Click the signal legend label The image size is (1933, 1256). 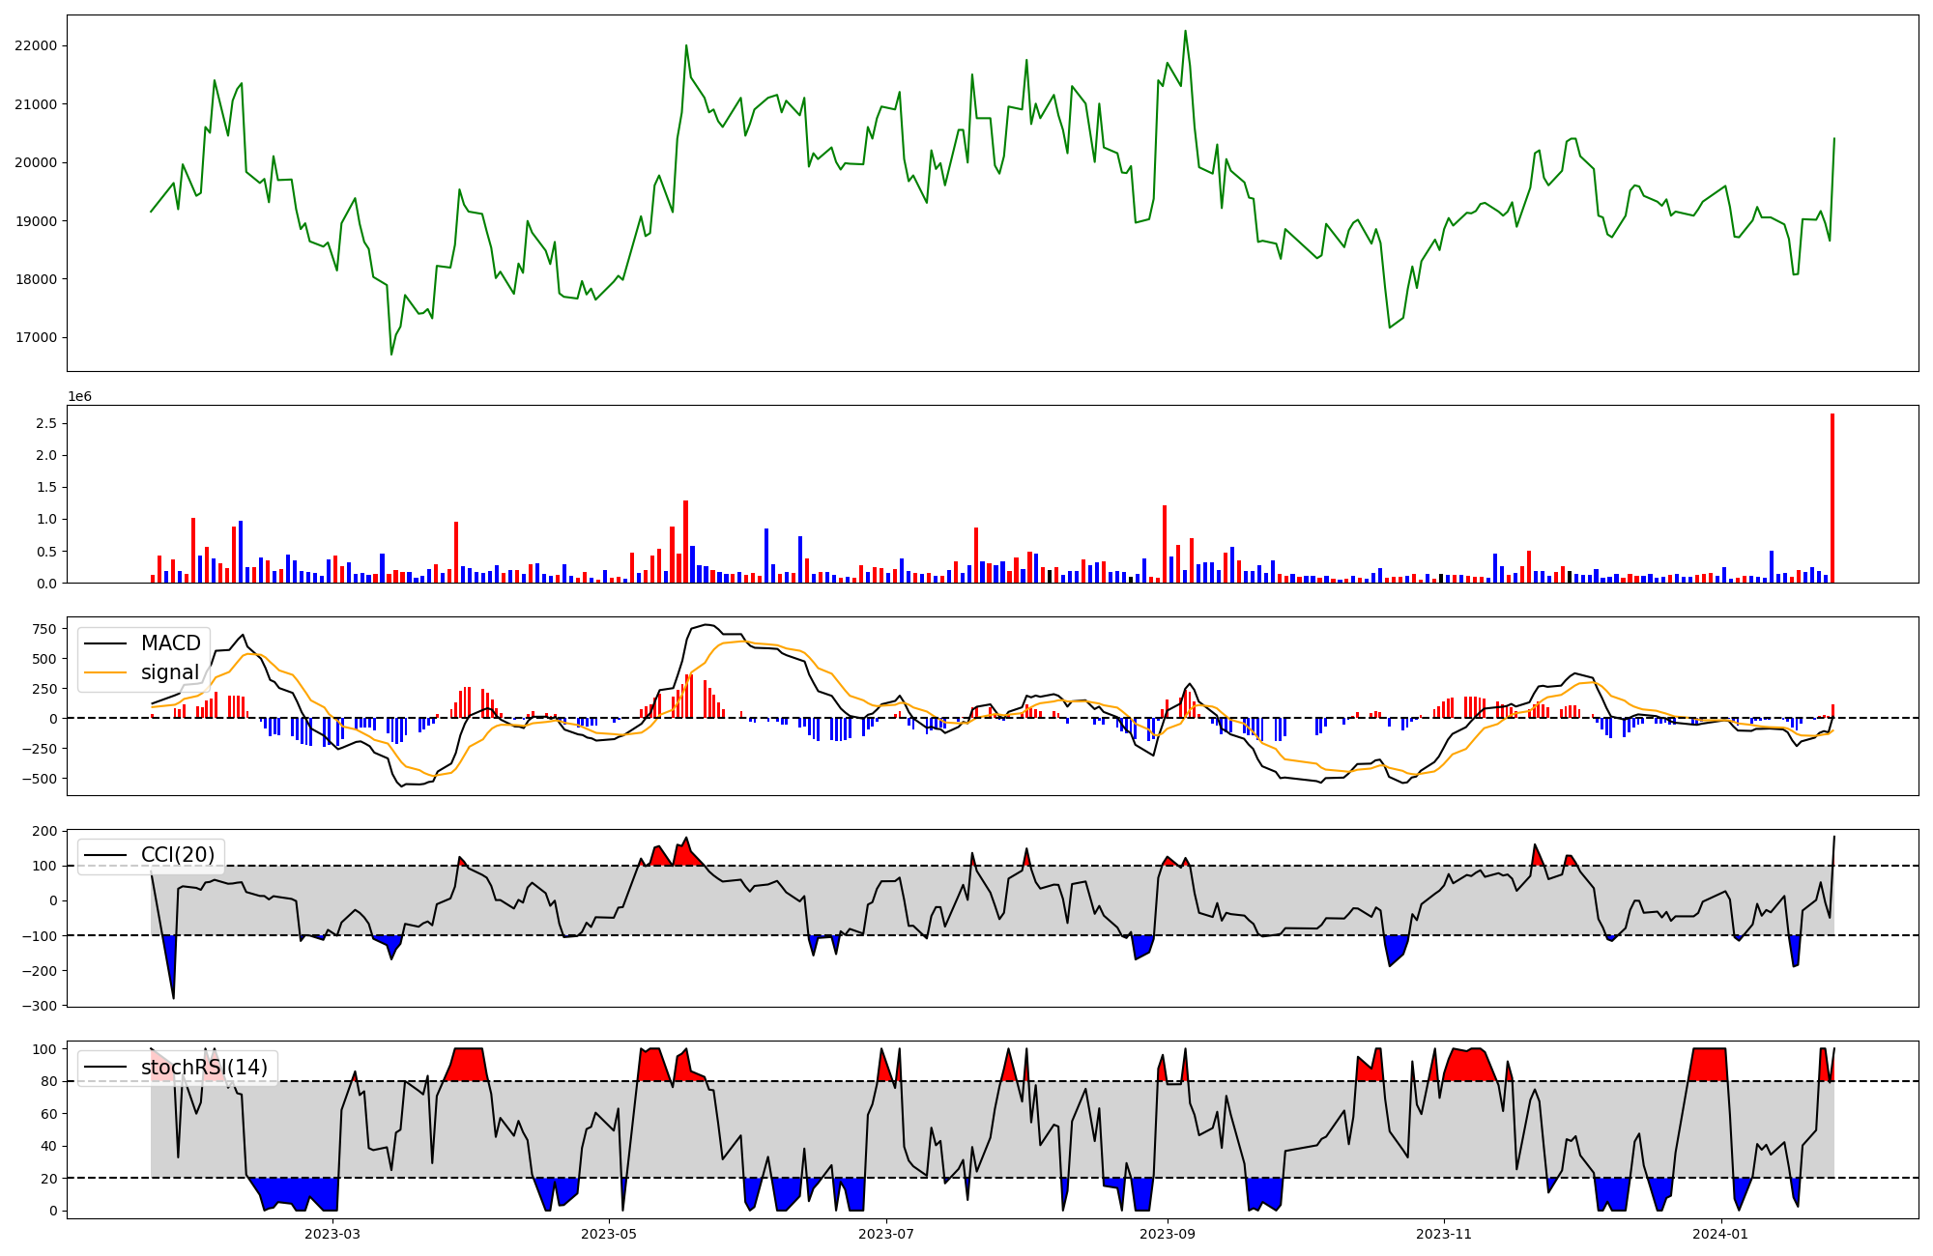169,672
